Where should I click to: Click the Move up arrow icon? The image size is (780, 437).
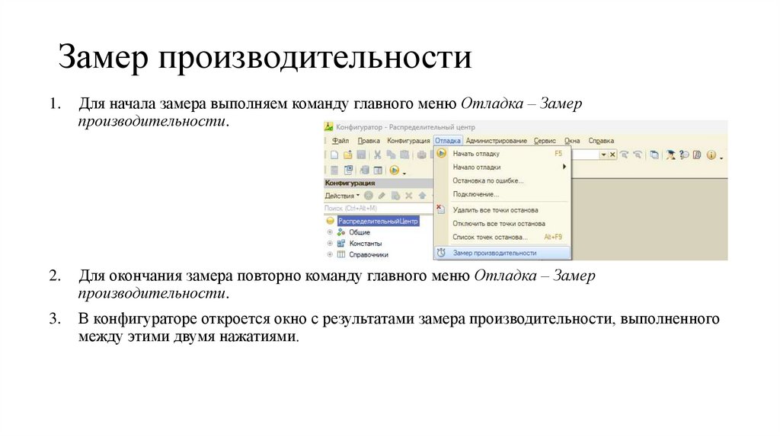422,196
